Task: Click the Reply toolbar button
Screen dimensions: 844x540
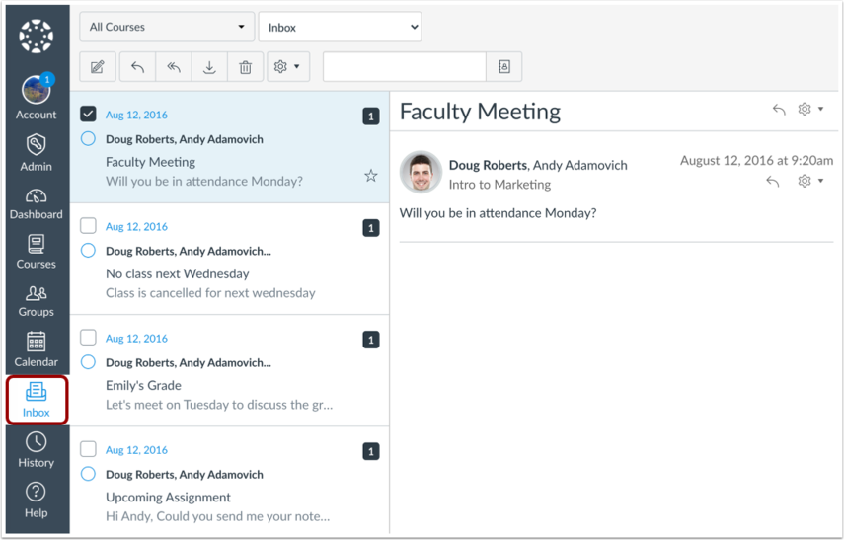Action: tap(138, 67)
